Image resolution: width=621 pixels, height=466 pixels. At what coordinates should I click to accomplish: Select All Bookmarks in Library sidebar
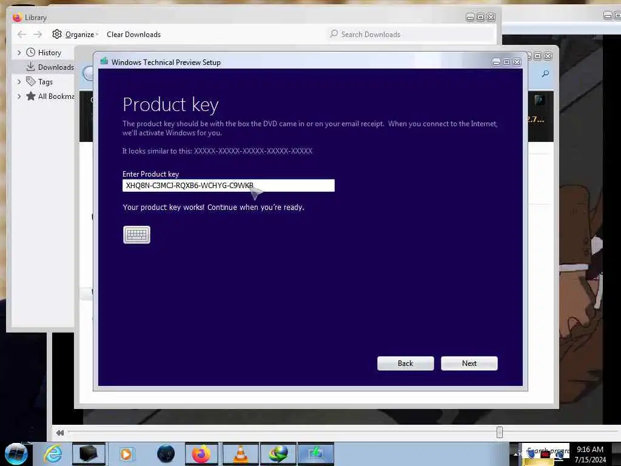56,96
